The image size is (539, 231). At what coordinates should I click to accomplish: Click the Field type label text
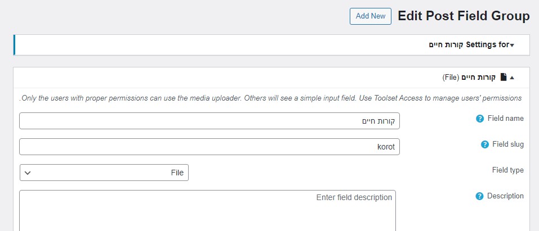coord(507,170)
